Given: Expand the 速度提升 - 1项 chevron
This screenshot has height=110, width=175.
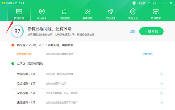Looking at the screenshot, I should tap(162, 103).
